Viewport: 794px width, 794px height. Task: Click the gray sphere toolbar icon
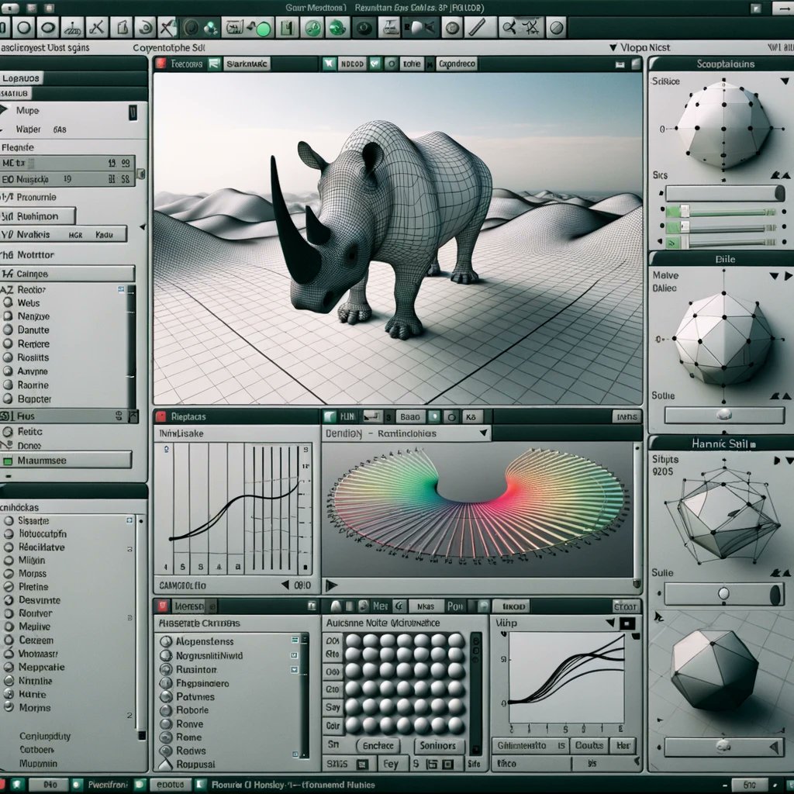[453, 28]
